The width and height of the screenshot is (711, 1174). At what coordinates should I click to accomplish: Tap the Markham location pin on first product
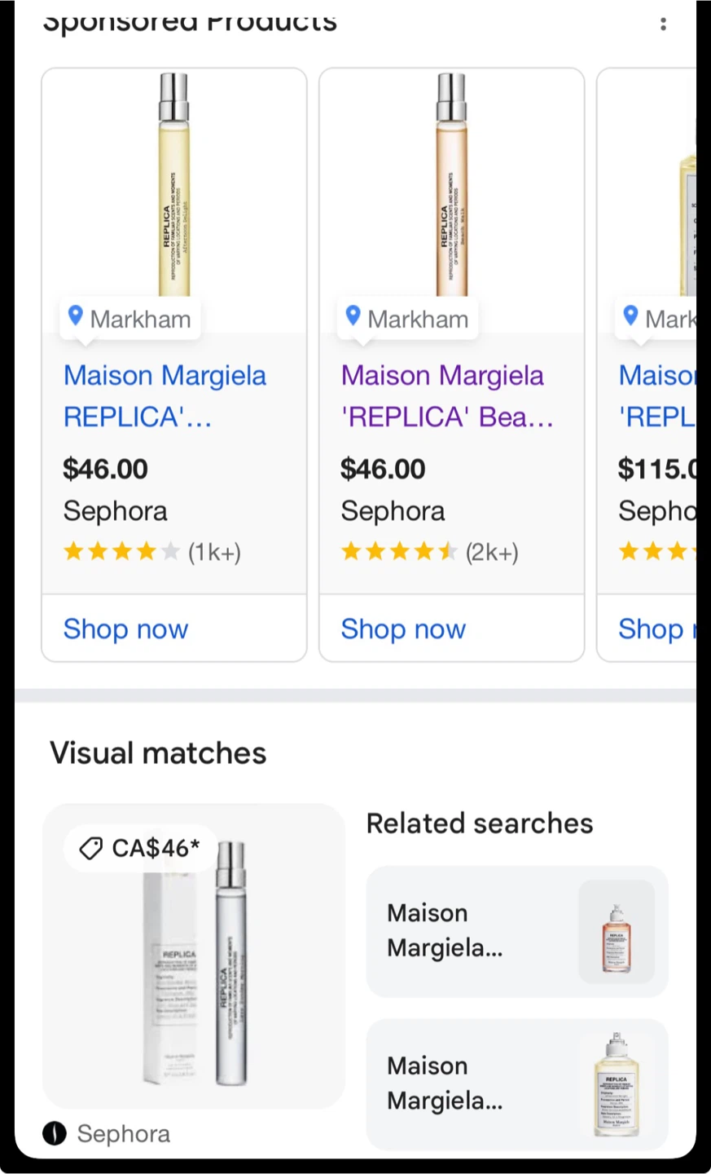pyautogui.click(x=76, y=316)
